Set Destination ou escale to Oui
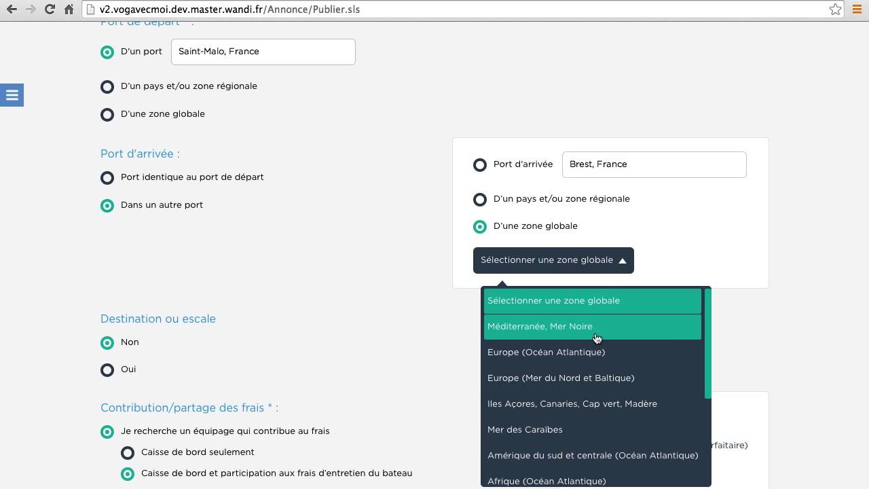The width and height of the screenshot is (869, 489). (107, 370)
